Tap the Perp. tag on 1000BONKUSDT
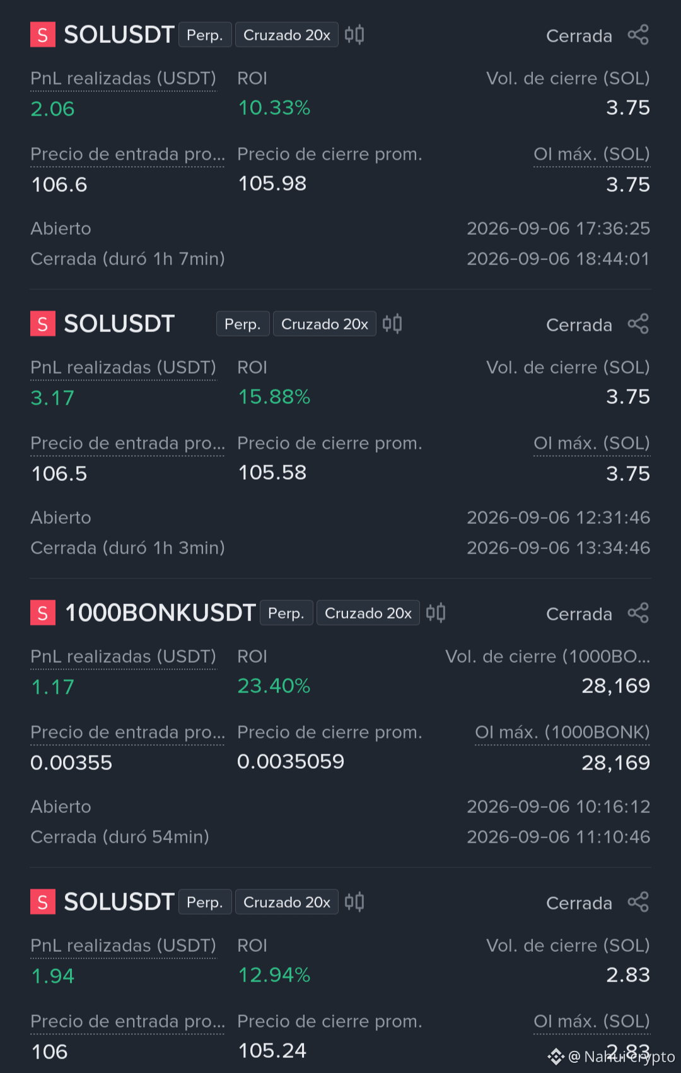This screenshot has width=681, height=1073. 286,613
